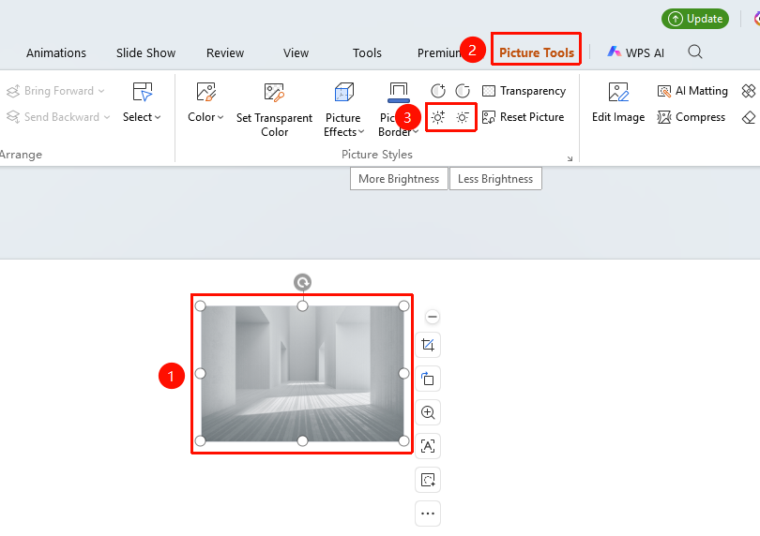Open Picture Border dropdown

(416, 132)
